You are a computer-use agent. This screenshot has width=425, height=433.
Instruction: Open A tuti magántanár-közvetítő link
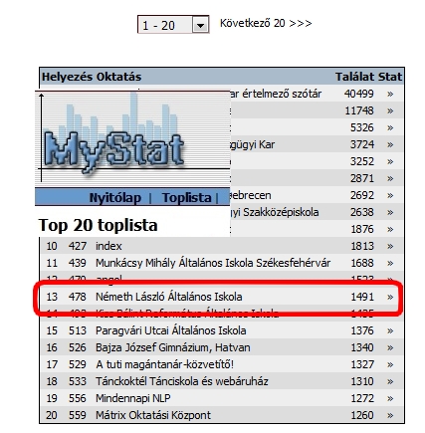[x=165, y=364]
